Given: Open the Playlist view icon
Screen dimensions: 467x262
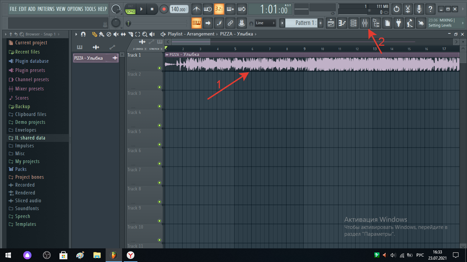Looking at the screenshot, I should point(331,23).
